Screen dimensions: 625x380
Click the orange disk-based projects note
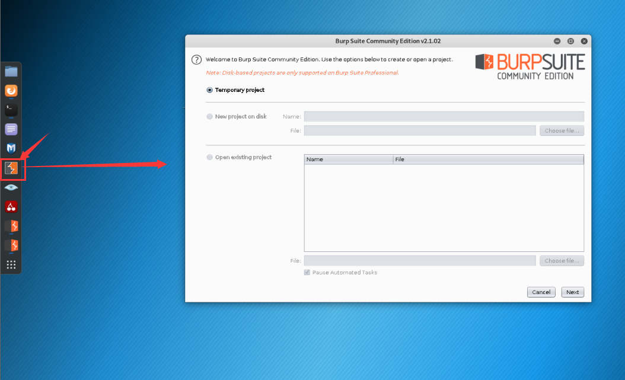coord(302,72)
